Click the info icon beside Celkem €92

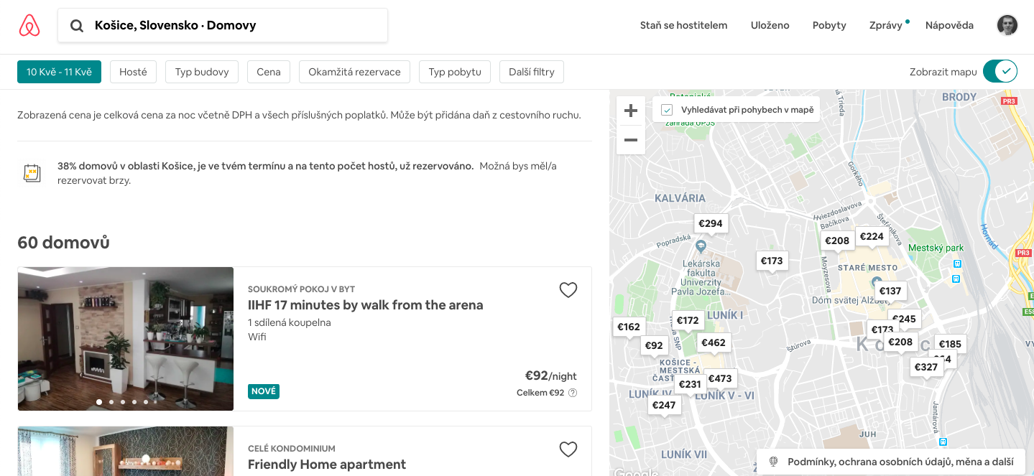click(573, 393)
